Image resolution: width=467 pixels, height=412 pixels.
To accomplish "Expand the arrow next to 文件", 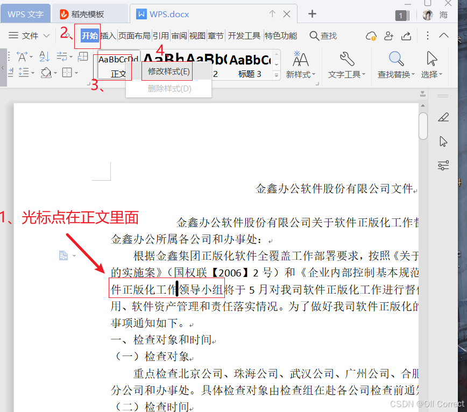I will [46, 36].
